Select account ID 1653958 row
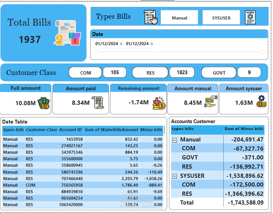Viewport: 273px width, 213px height. [x=83, y=139]
